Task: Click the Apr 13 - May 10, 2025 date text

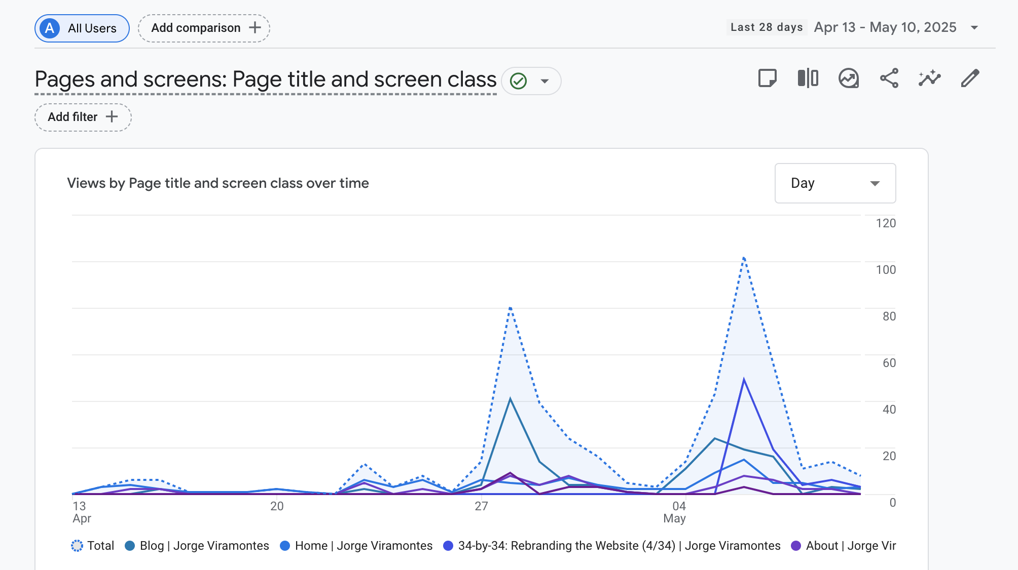Action: (x=885, y=27)
